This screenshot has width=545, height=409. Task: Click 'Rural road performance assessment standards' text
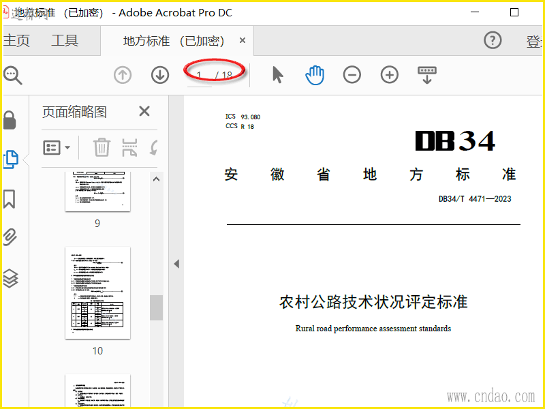pos(373,329)
